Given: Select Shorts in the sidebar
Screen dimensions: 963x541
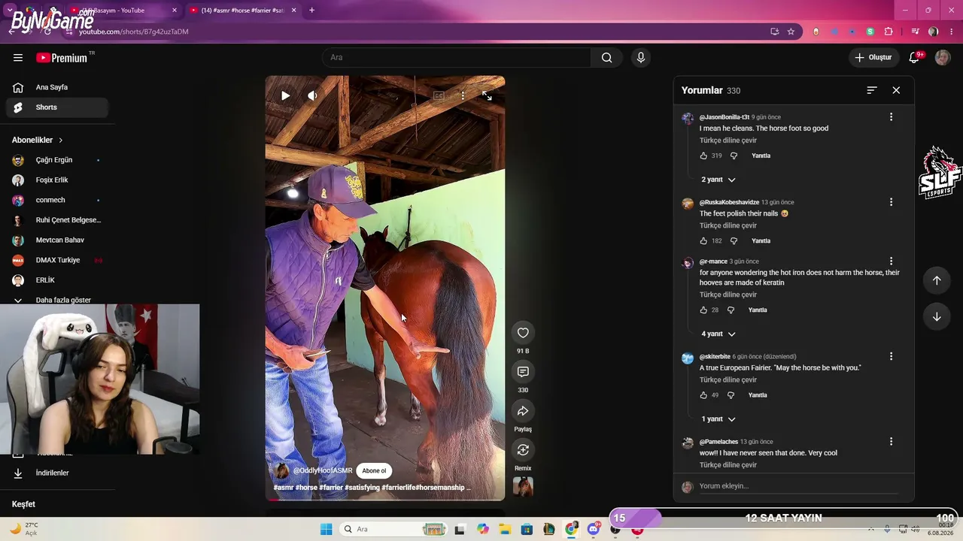Looking at the screenshot, I should coord(57,107).
